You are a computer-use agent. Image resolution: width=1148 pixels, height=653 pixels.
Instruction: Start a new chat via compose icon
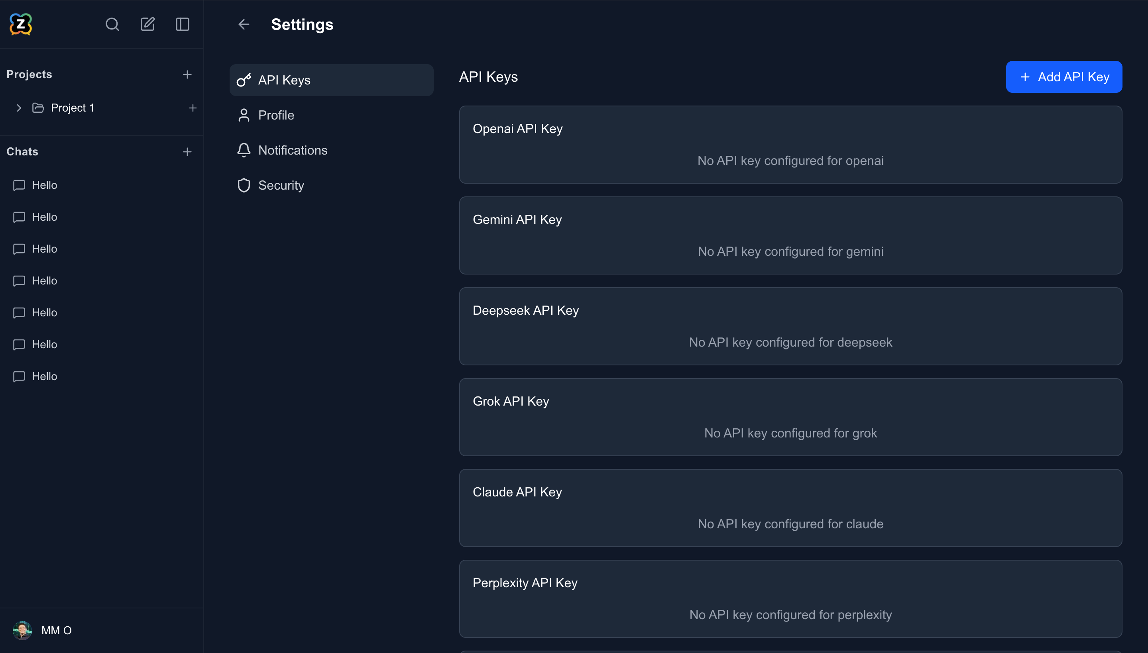[x=147, y=24]
